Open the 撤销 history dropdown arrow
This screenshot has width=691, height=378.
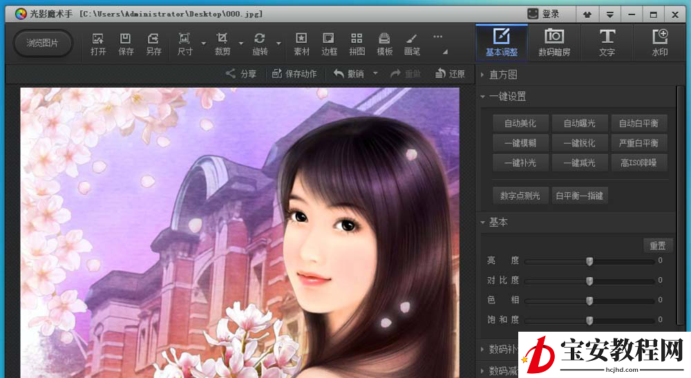(375, 73)
